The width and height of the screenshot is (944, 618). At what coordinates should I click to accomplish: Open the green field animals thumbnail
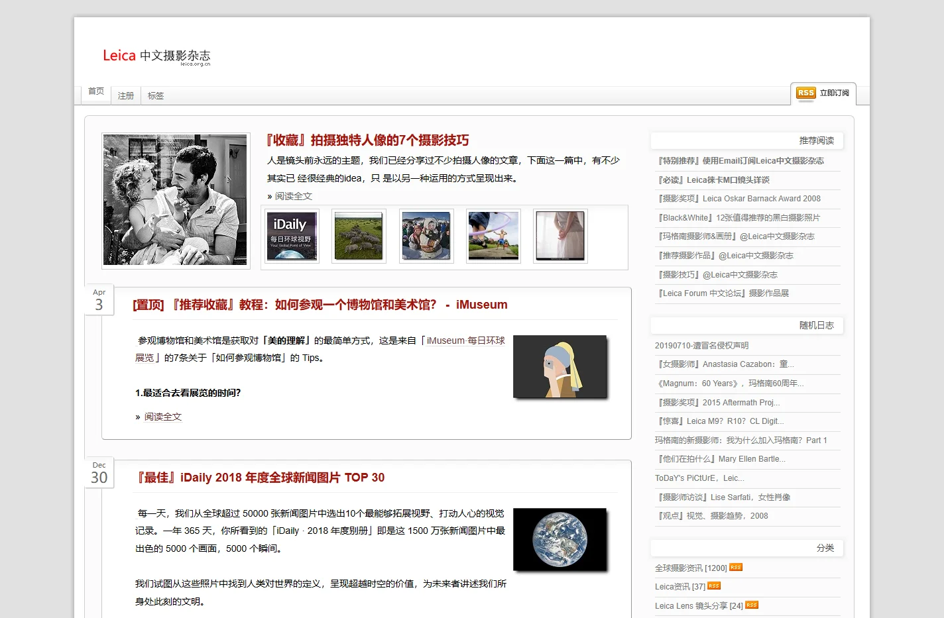coord(359,236)
